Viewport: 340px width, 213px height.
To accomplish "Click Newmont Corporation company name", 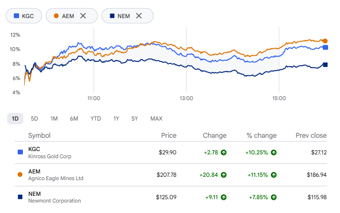I will tap(54, 201).
